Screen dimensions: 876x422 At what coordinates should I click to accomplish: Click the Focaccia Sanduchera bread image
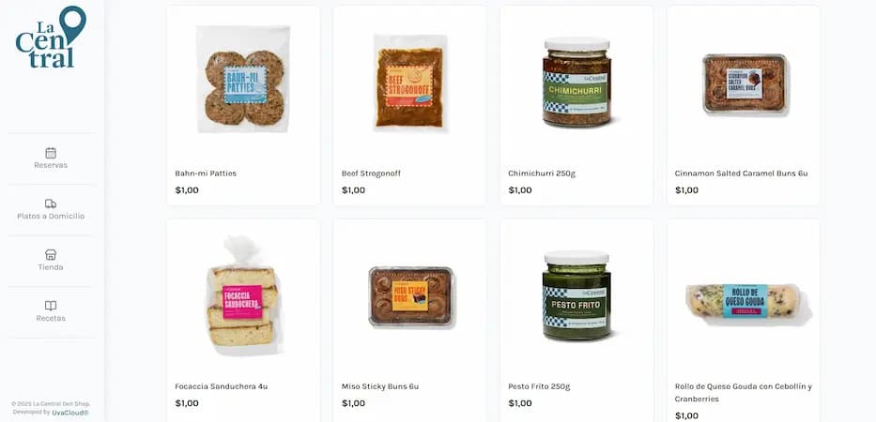(243, 294)
